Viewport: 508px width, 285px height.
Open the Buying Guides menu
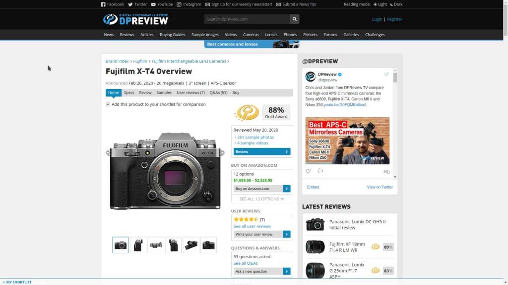click(172, 35)
